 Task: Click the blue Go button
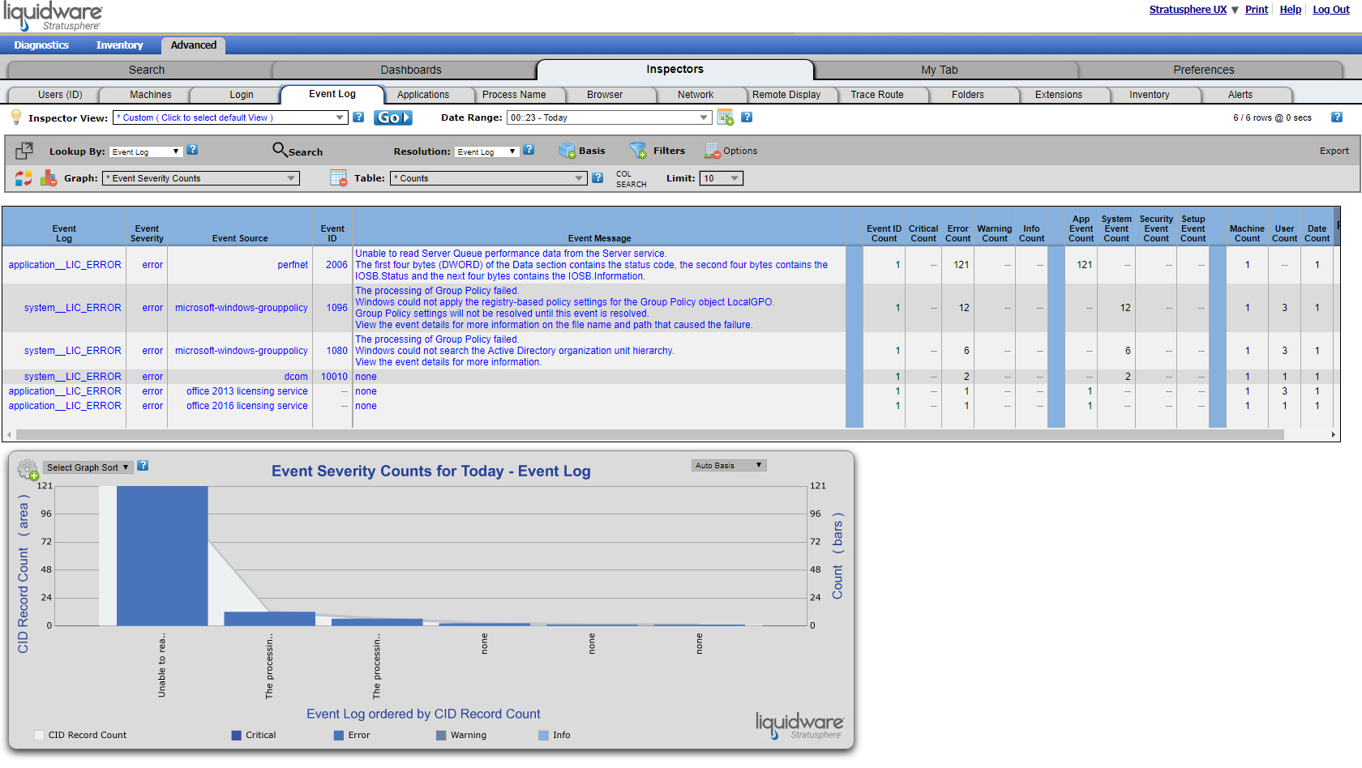[x=393, y=117]
